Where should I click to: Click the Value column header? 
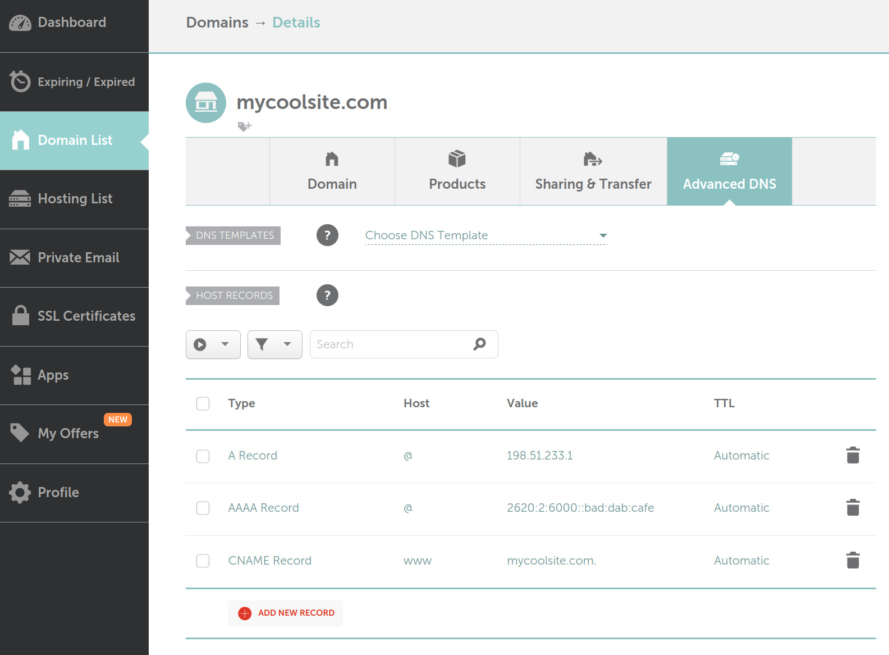pyautogui.click(x=522, y=403)
